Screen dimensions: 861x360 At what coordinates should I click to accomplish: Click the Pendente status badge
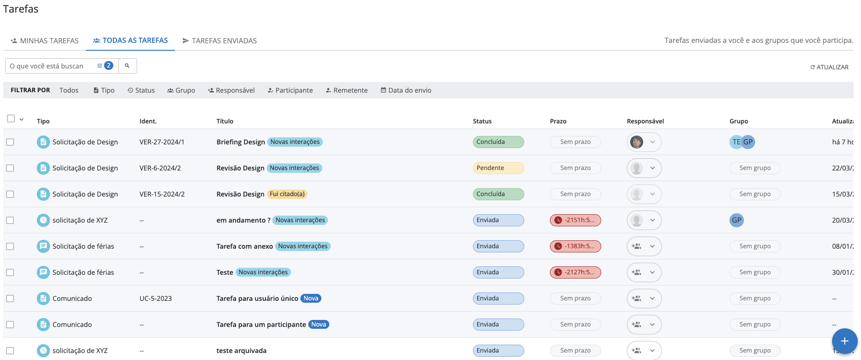click(x=498, y=168)
